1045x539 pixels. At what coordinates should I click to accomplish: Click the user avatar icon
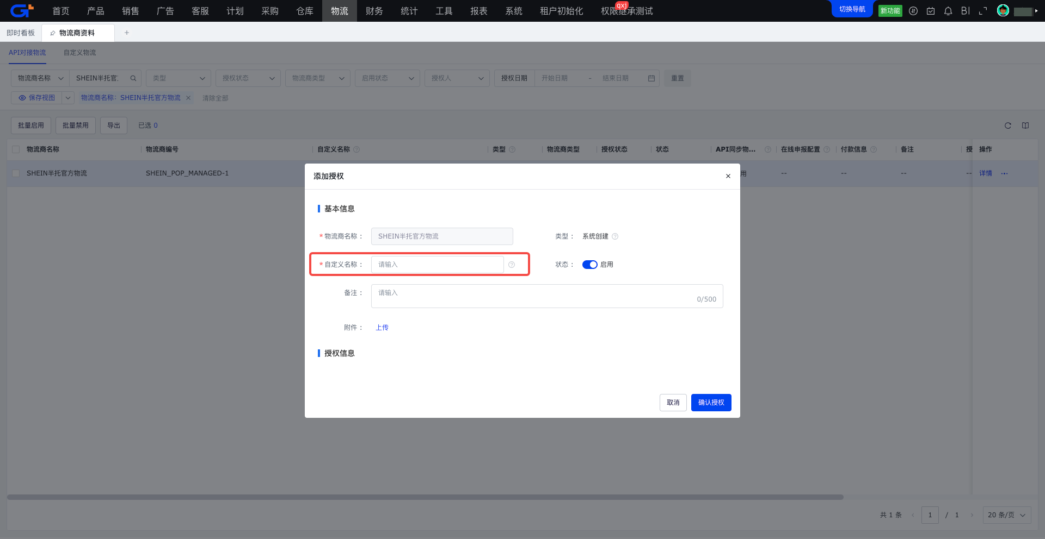[x=1003, y=10]
